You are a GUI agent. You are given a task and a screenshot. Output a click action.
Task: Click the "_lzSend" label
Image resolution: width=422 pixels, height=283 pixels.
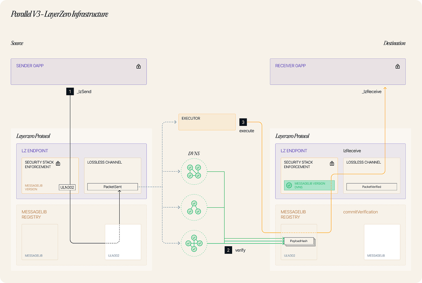coord(84,92)
